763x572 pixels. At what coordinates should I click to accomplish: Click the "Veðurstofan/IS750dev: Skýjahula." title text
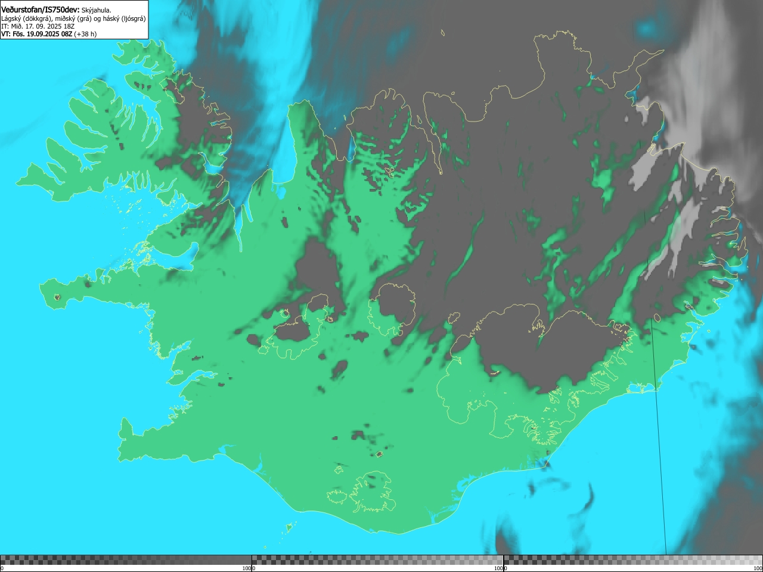point(56,10)
